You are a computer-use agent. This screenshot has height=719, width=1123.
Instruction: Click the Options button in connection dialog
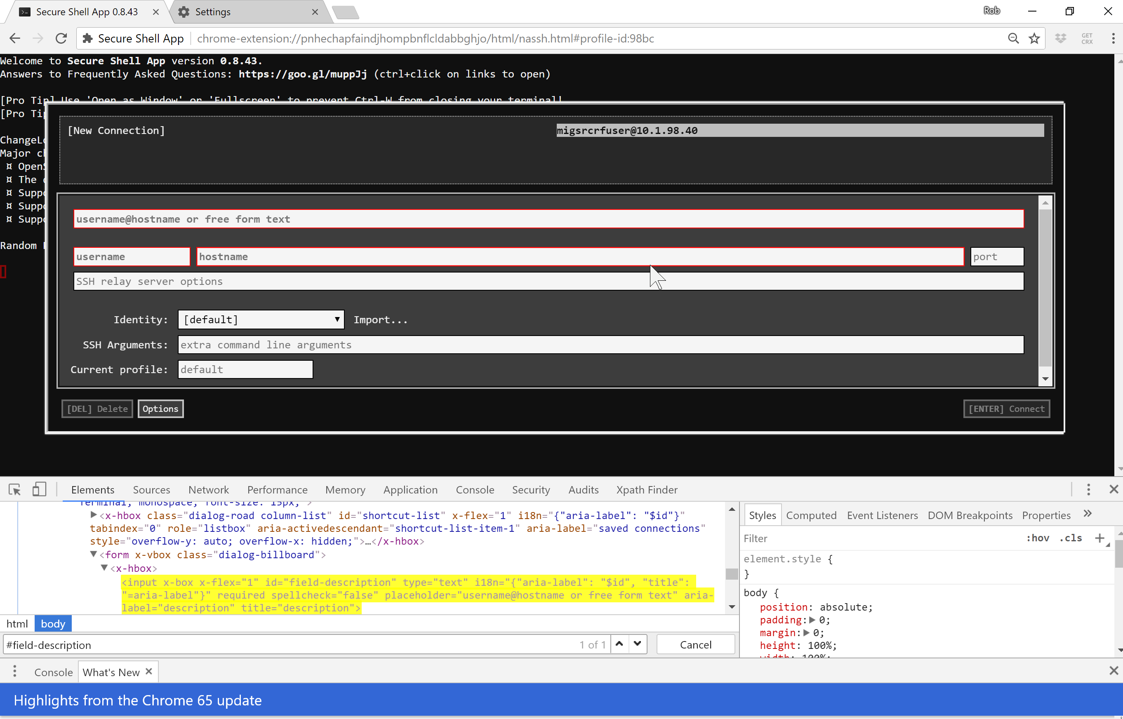tap(160, 409)
